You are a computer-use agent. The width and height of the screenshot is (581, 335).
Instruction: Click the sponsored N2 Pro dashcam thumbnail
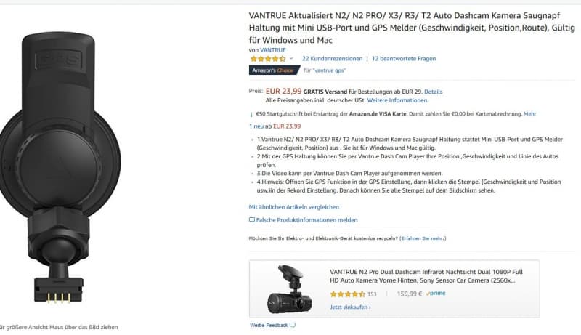pyautogui.click(x=290, y=289)
